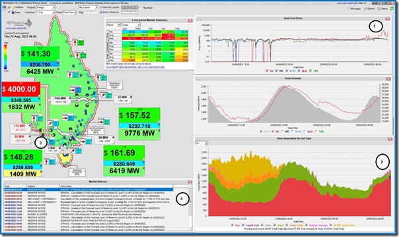Click the Subject column header in Market Notices
399x237 pixels.
(43, 186)
